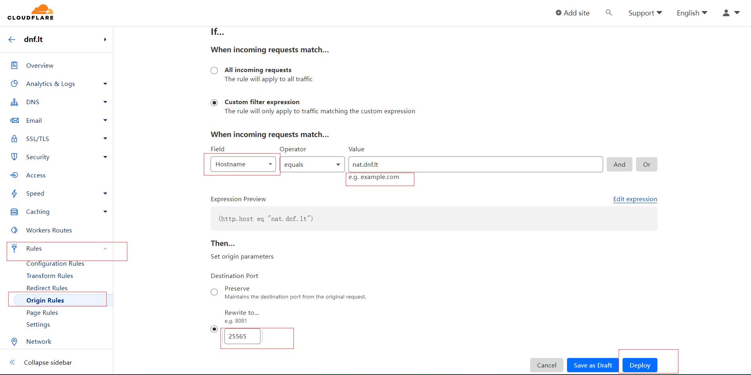Select Custom filter expression radio button
751x375 pixels.
[214, 103]
